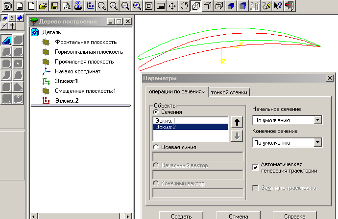
Task: Click the context help arrow-question icon
Action: 278,6
